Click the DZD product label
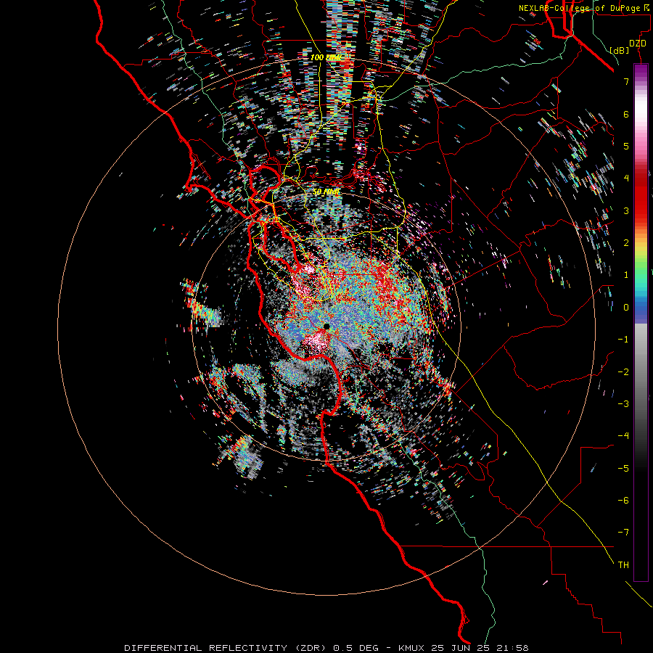The width and height of the screenshot is (653, 653). pos(638,44)
